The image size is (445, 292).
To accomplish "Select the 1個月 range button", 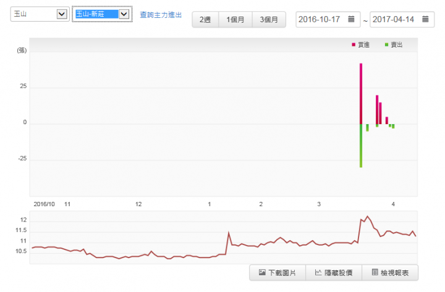I will tap(235, 20).
